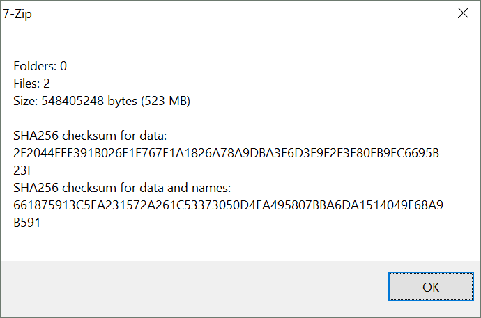Click the 'SHA256 checksum for data:' label
The width and height of the screenshot is (481, 318).
90,136
